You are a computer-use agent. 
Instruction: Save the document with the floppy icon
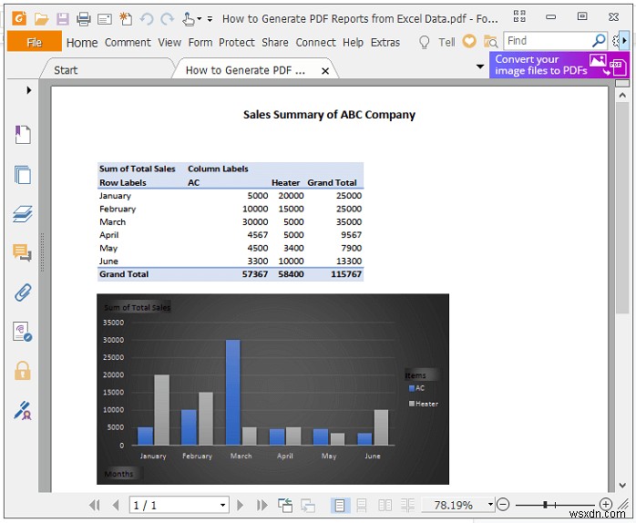click(x=63, y=18)
